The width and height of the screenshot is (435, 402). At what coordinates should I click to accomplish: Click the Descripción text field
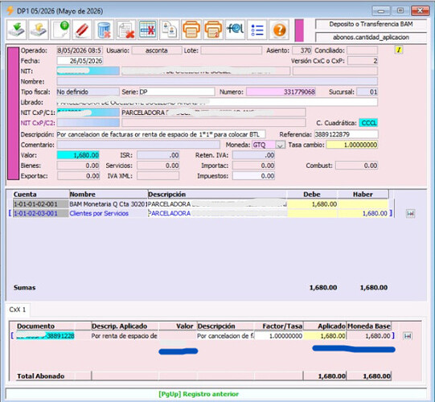161,134
